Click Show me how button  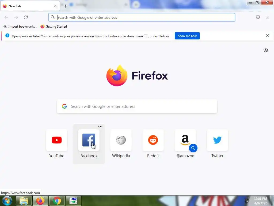187,36
